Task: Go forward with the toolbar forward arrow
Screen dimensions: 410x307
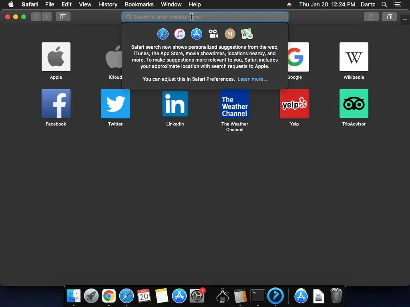Action: click(46, 17)
